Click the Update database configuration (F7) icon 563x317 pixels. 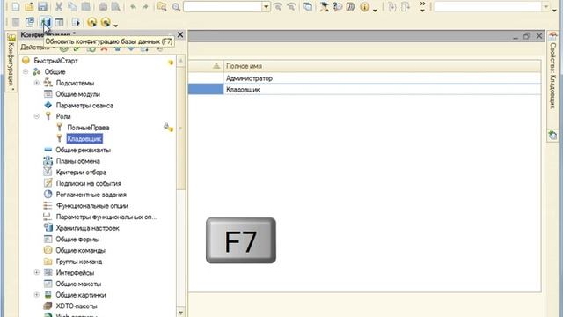click(x=46, y=22)
